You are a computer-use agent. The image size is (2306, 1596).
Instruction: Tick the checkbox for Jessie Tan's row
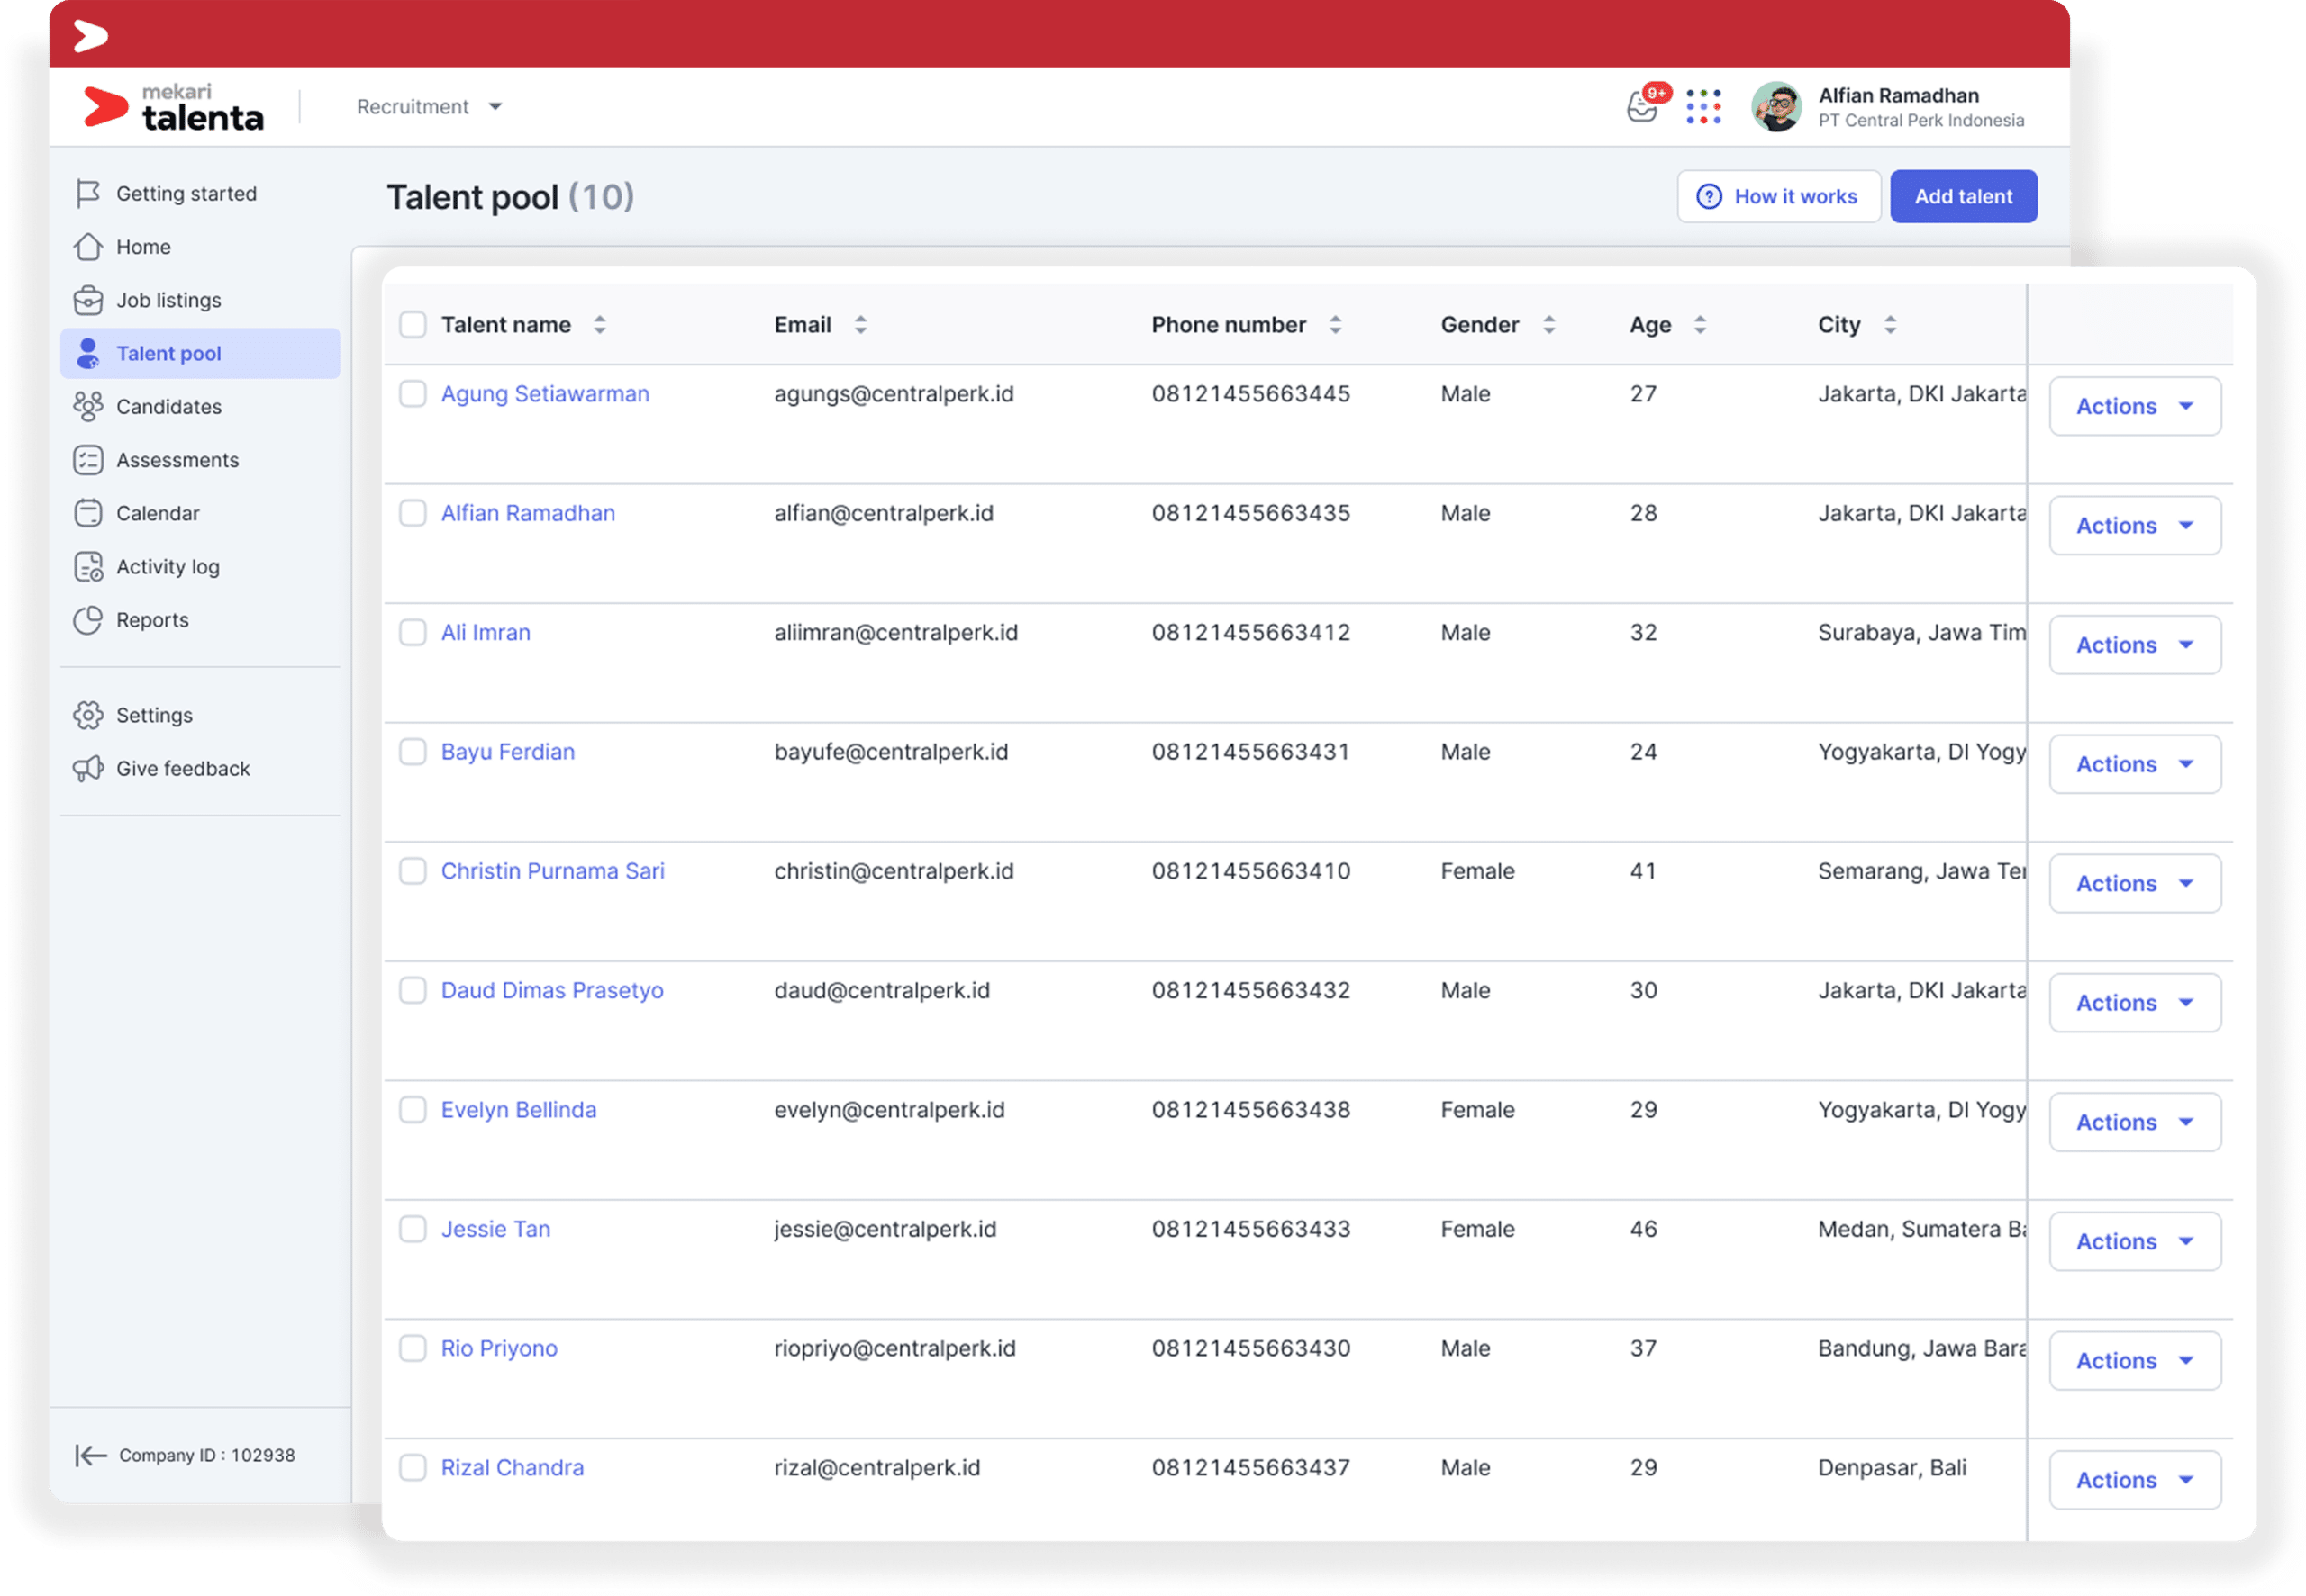(x=413, y=1229)
